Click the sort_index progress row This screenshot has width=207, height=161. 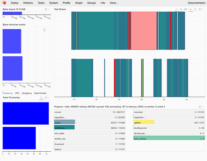click(90, 133)
